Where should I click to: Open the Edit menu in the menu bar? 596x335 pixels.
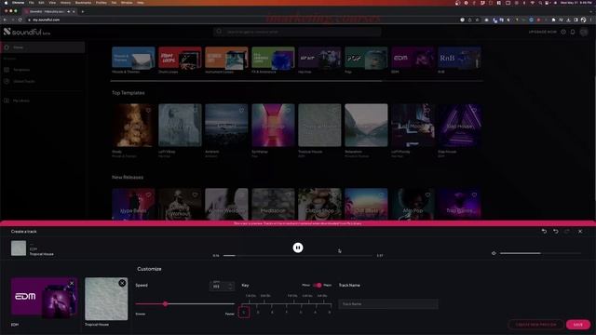pyautogui.click(x=41, y=3)
